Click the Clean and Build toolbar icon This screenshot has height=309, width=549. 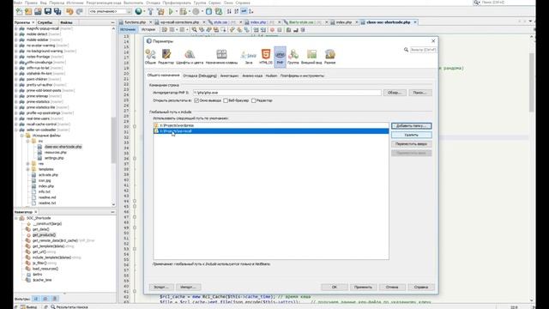click(x=160, y=11)
